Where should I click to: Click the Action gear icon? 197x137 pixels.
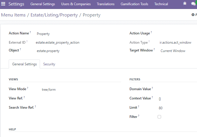pos(193,15)
